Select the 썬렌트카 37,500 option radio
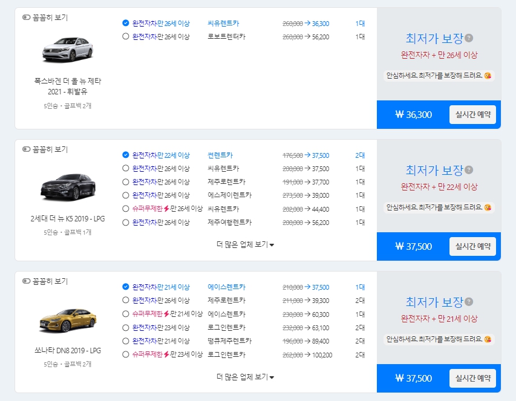The image size is (516, 401). [x=125, y=155]
